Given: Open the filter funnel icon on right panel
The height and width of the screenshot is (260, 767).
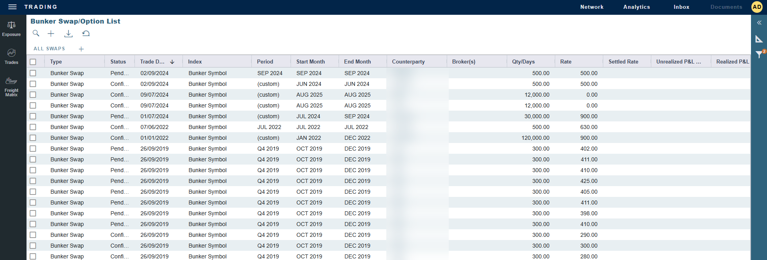Looking at the screenshot, I should [759, 54].
